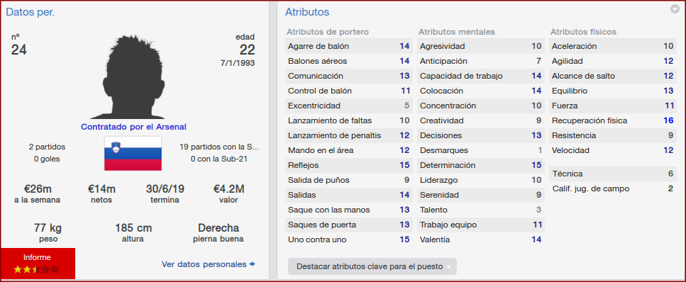Click the player silhouette portrait
686x282 pixels.
(134, 77)
